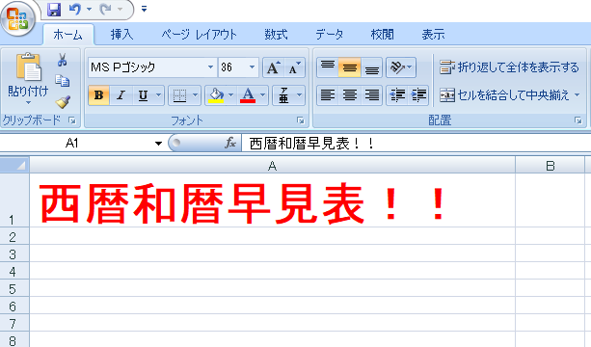Open the MS Pゴシック font dropdown
591x347 pixels.
click(x=210, y=67)
